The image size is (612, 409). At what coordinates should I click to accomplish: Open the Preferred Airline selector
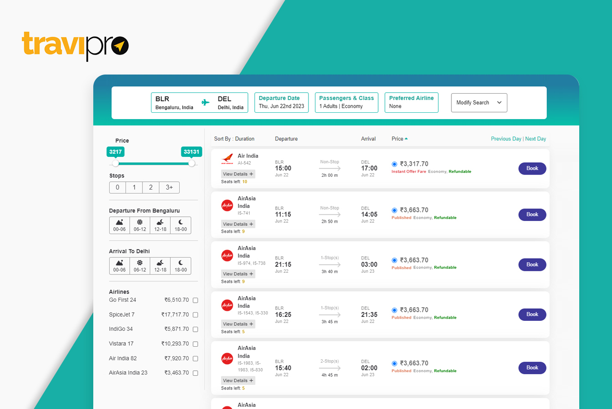coord(411,102)
